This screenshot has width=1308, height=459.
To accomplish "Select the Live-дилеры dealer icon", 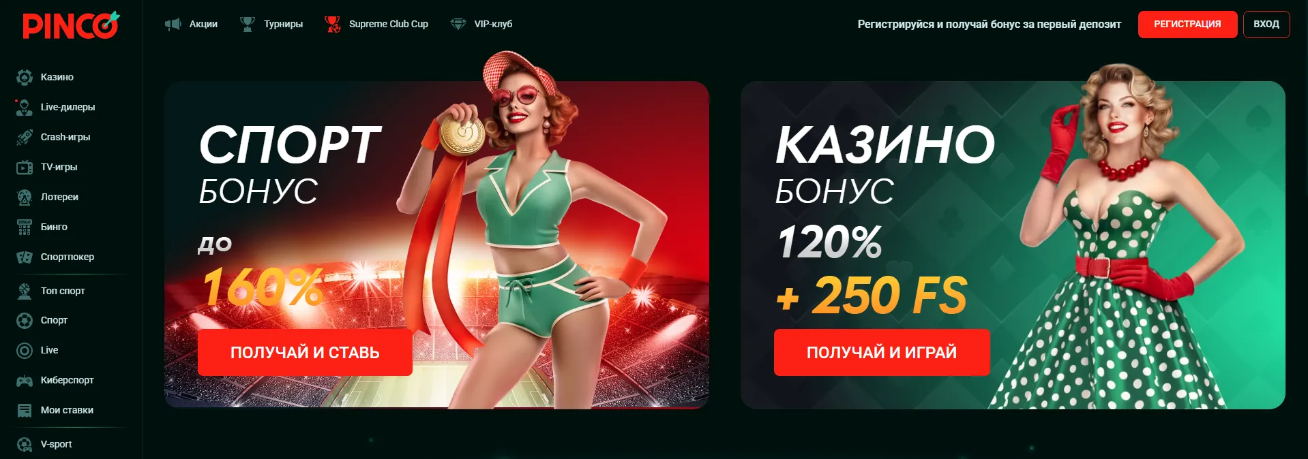I will pyautogui.click(x=25, y=107).
